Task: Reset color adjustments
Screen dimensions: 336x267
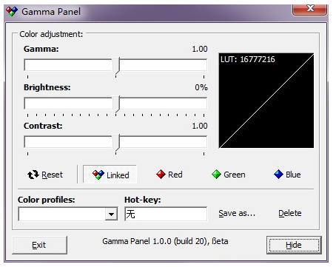Action: 45,175
